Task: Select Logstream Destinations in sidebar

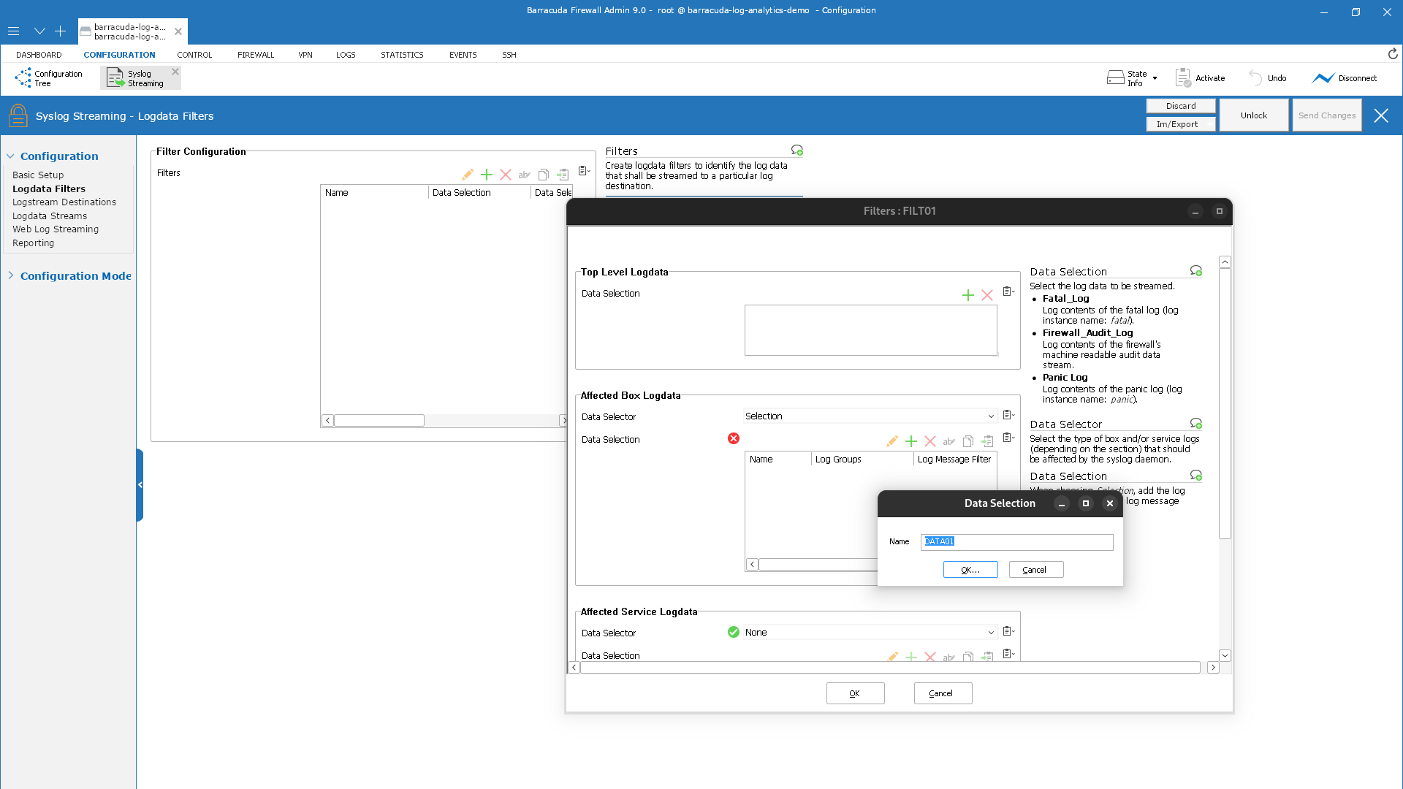Action: 64,202
